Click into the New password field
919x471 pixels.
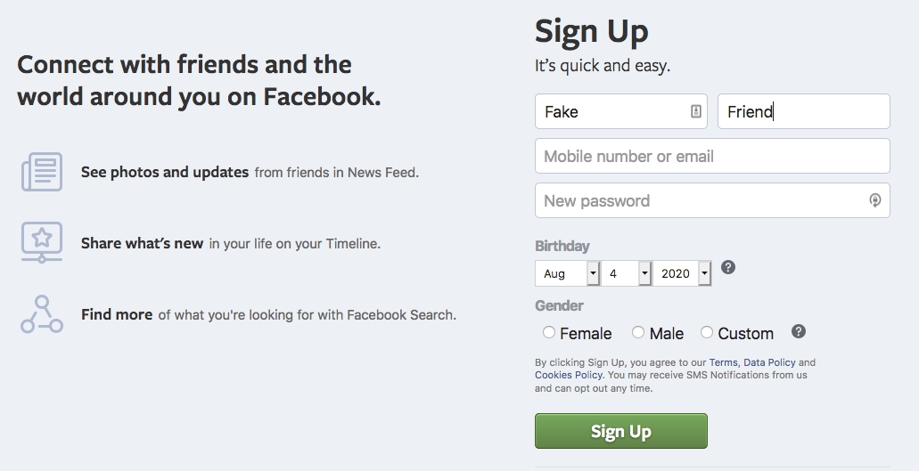tap(700, 200)
